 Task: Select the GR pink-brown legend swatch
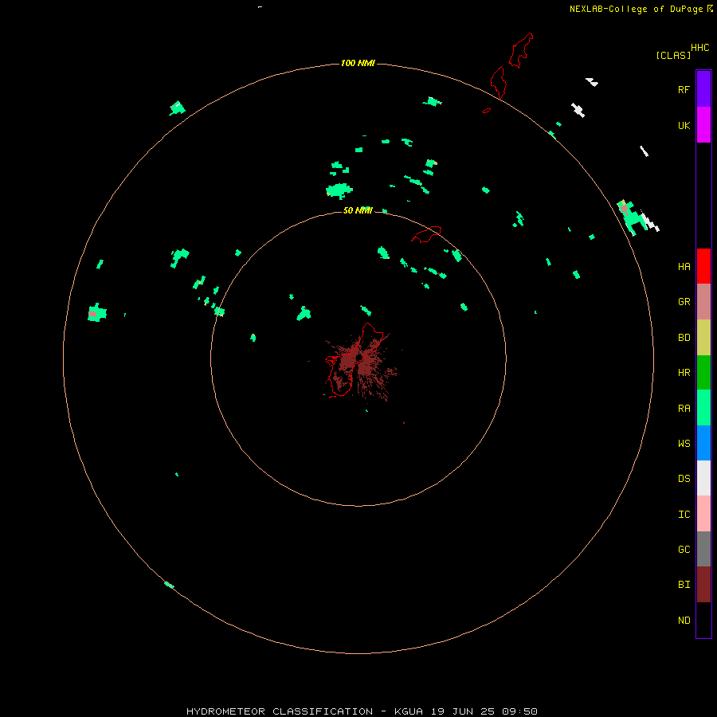703,301
